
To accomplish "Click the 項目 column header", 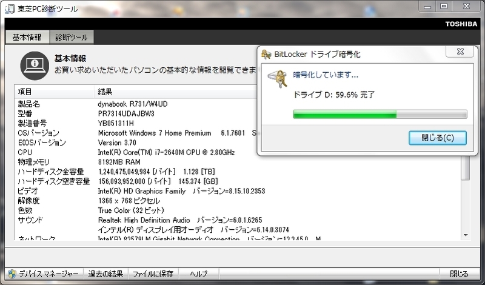I will [x=54, y=92].
